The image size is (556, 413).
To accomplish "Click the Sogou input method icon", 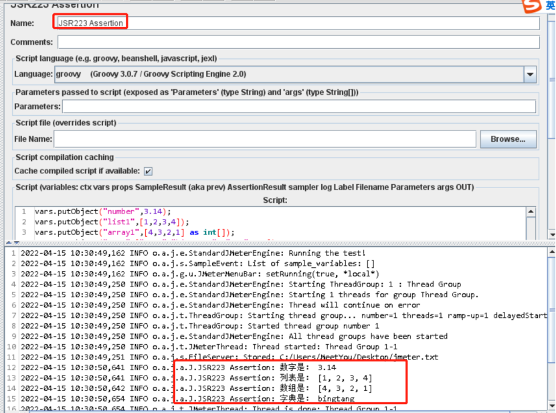I will pos(532,5).
